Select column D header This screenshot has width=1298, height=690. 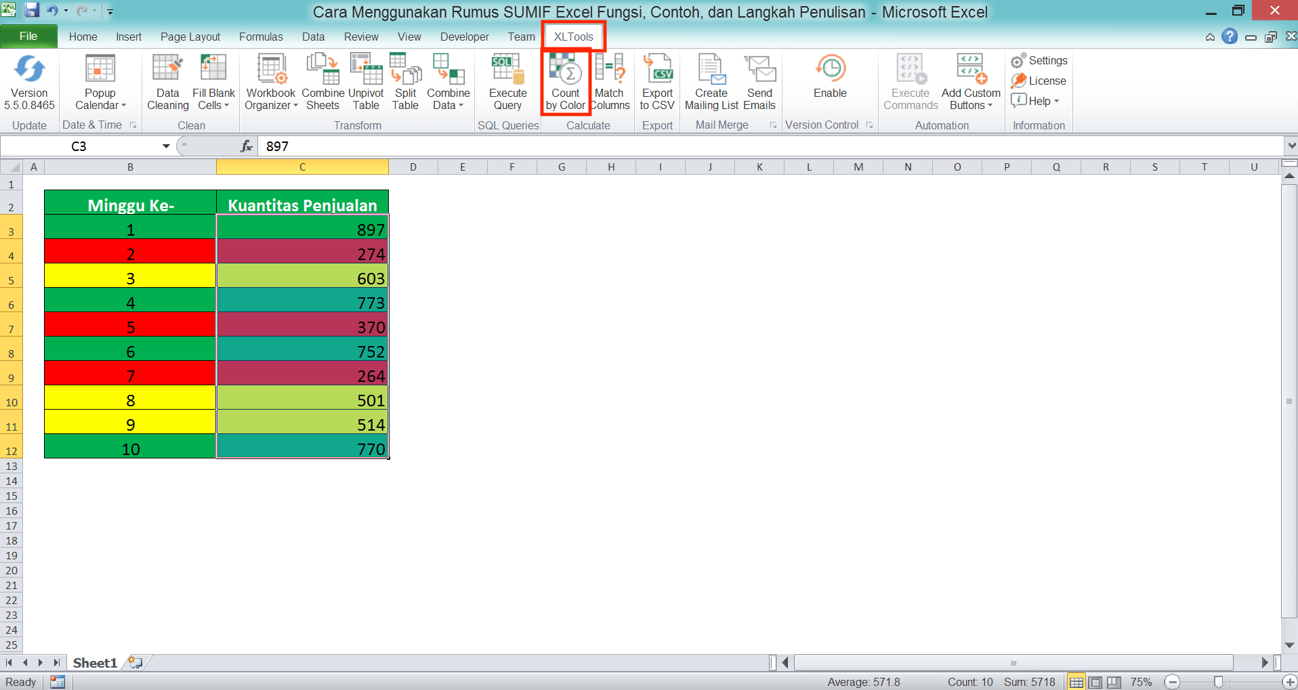(x=413, y=167)
